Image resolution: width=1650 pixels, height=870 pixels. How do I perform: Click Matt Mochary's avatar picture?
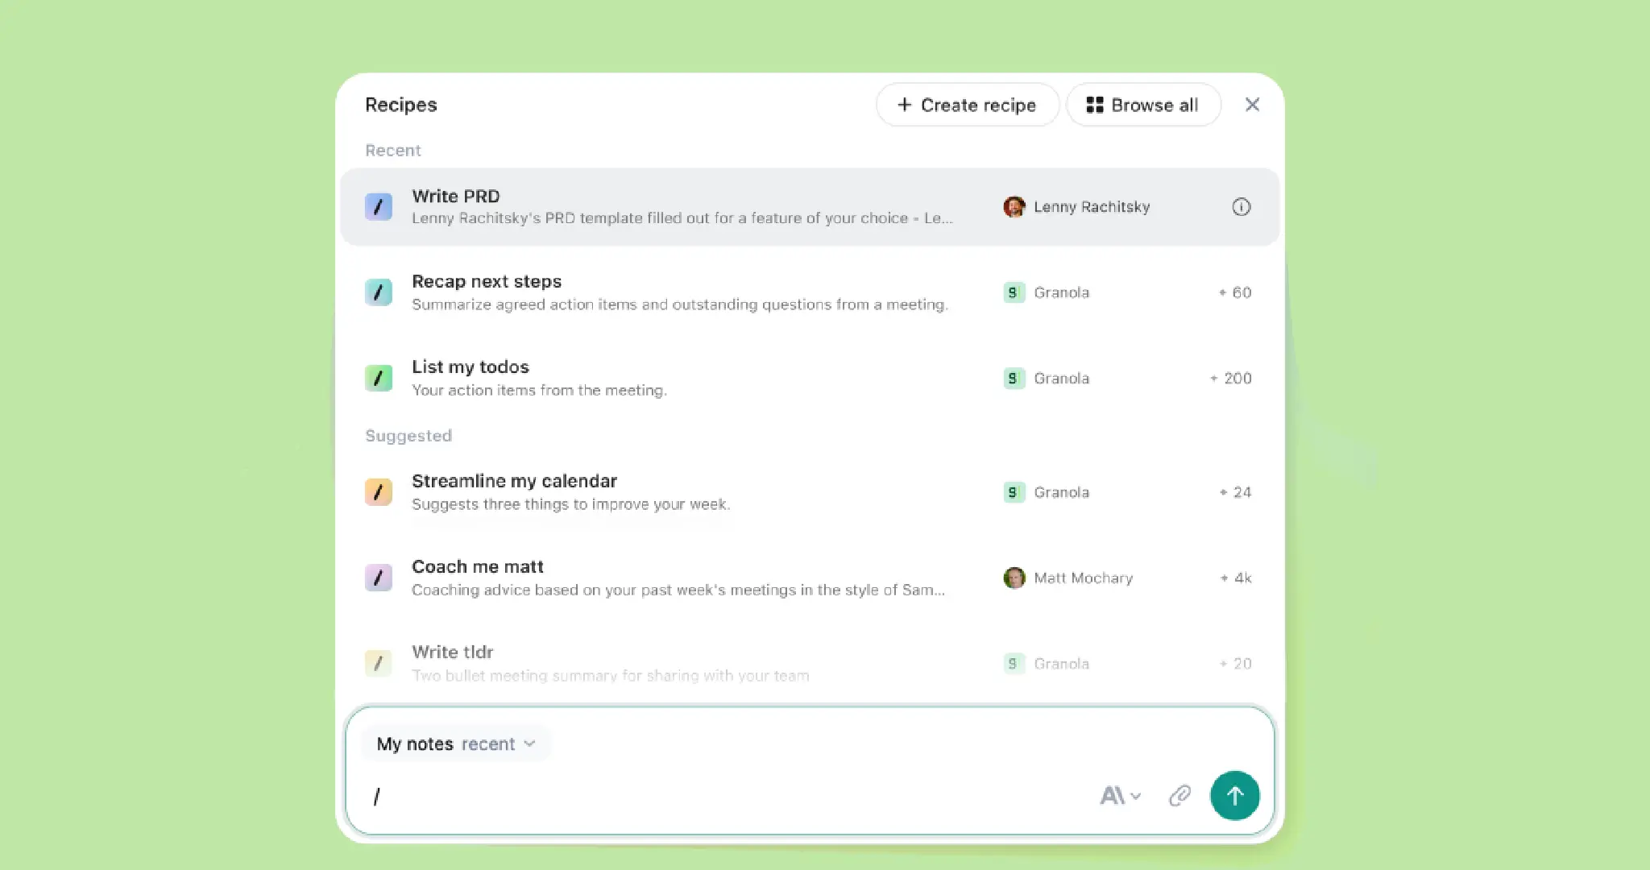point(1014,578)
